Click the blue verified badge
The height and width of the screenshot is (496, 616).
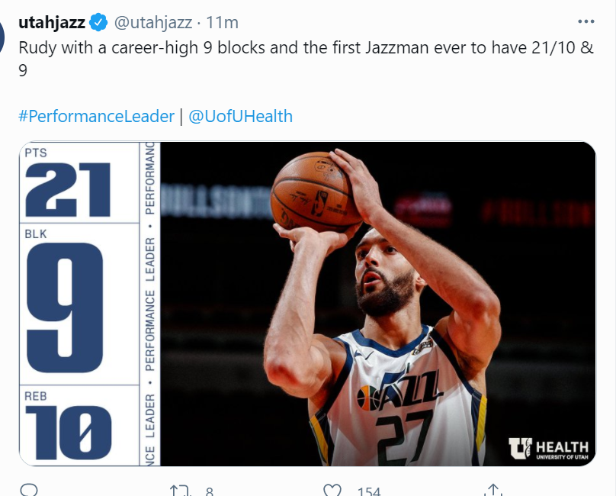[x=100, y=22]
